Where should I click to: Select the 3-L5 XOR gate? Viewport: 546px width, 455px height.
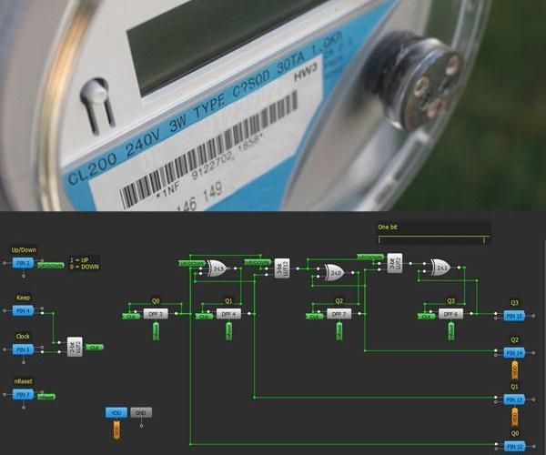[x=217, y=268]
